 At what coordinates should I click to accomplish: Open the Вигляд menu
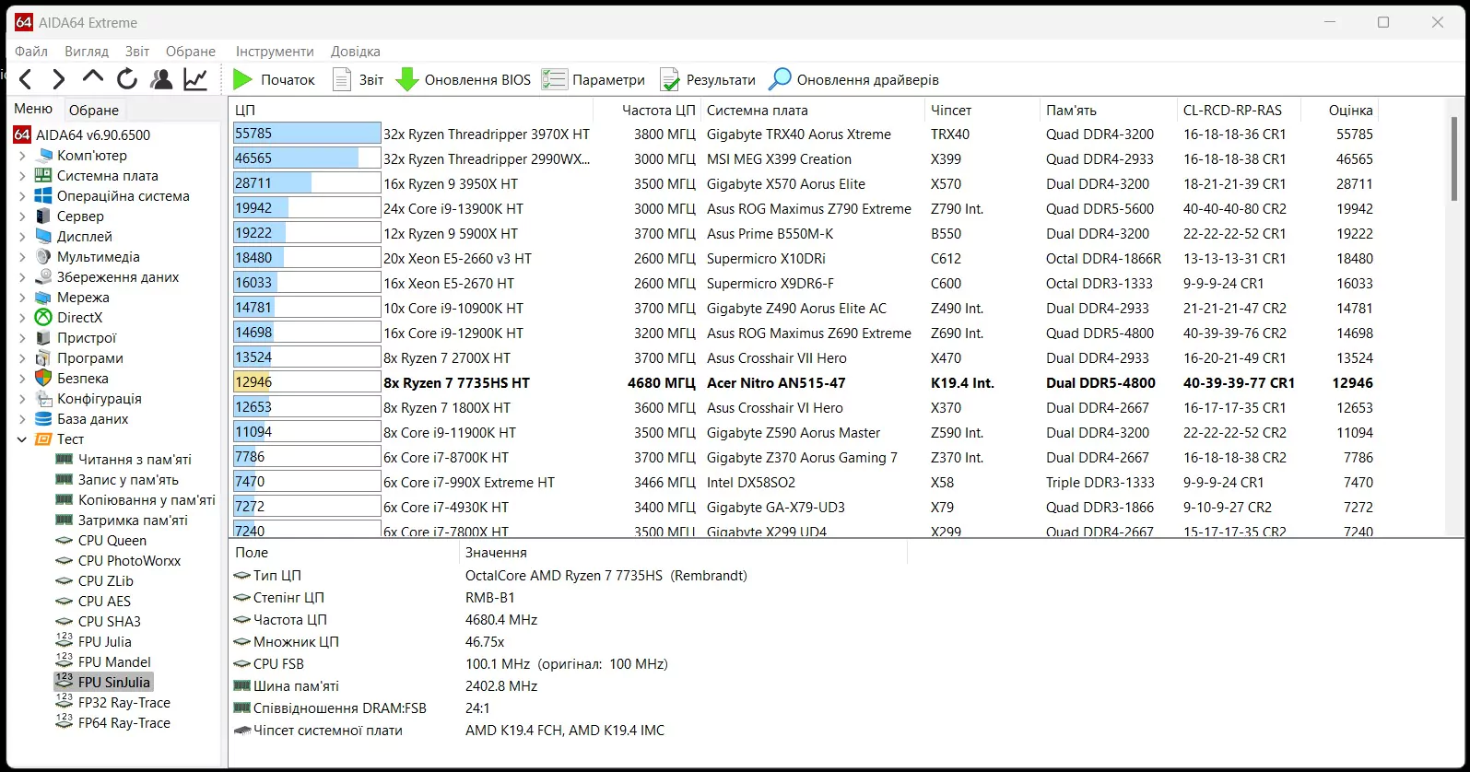(x=87, y=52)
